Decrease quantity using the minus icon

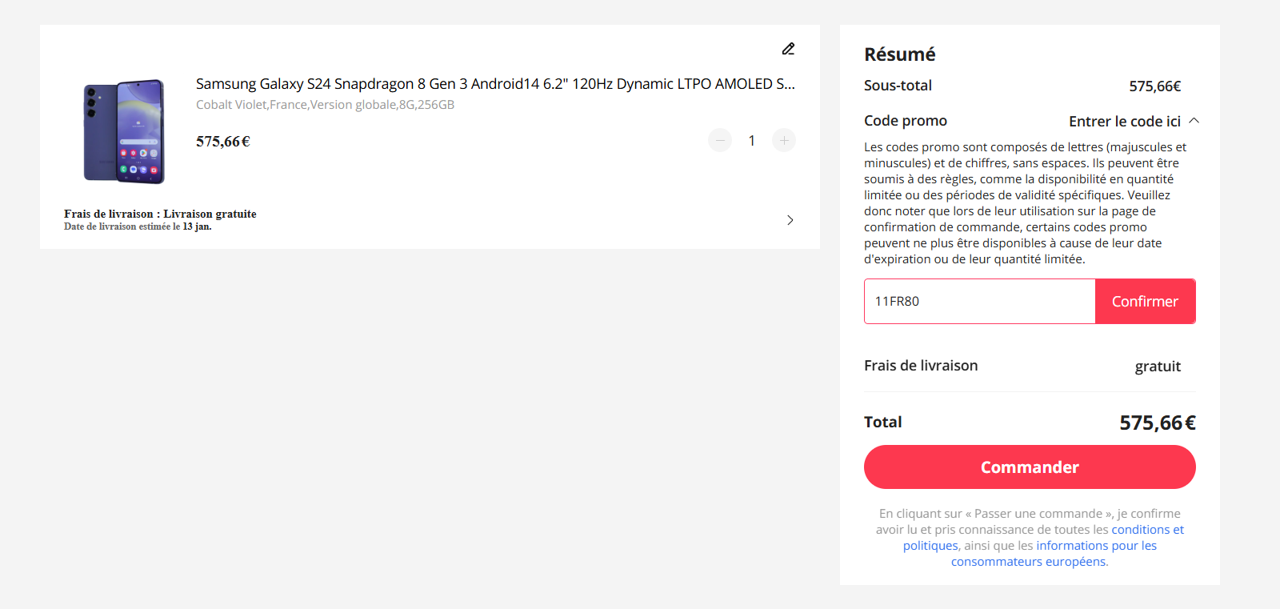pyautogui.click(x=720, y=140)
